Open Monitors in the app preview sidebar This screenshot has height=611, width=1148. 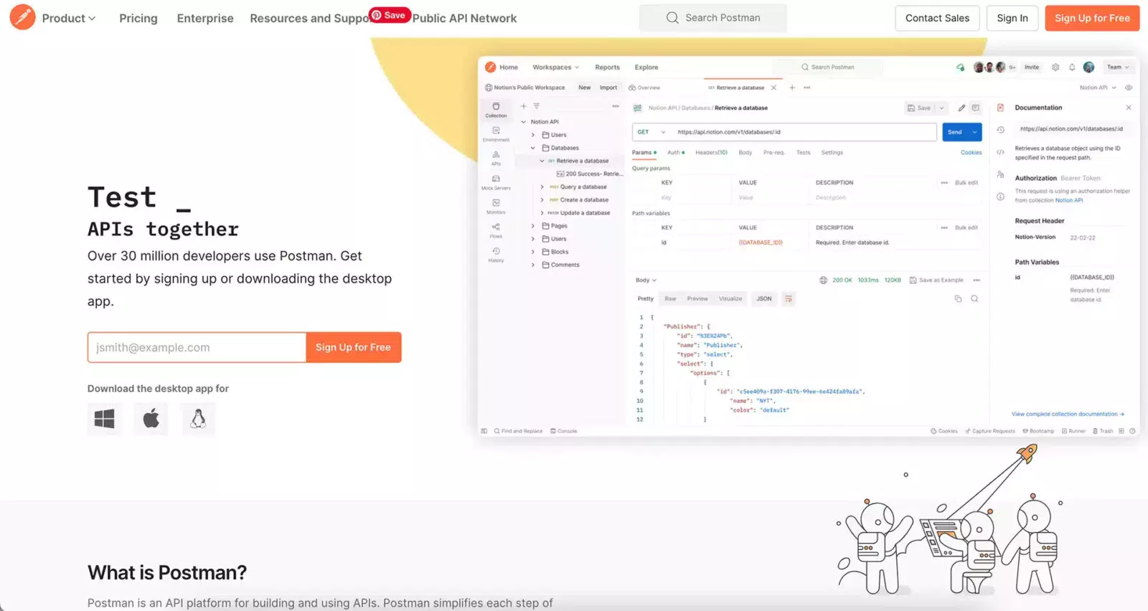(496, 207)
